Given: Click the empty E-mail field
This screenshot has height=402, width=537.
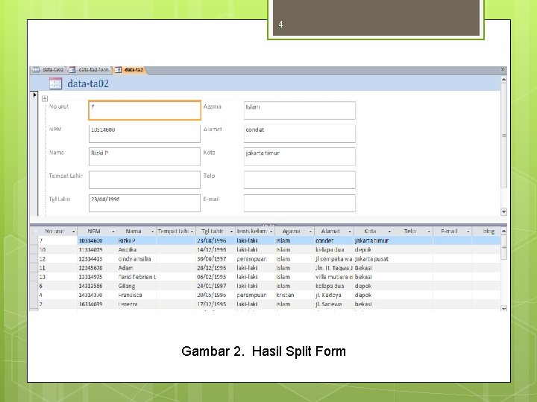Looking at the screenshot, I should coord(300,203).
